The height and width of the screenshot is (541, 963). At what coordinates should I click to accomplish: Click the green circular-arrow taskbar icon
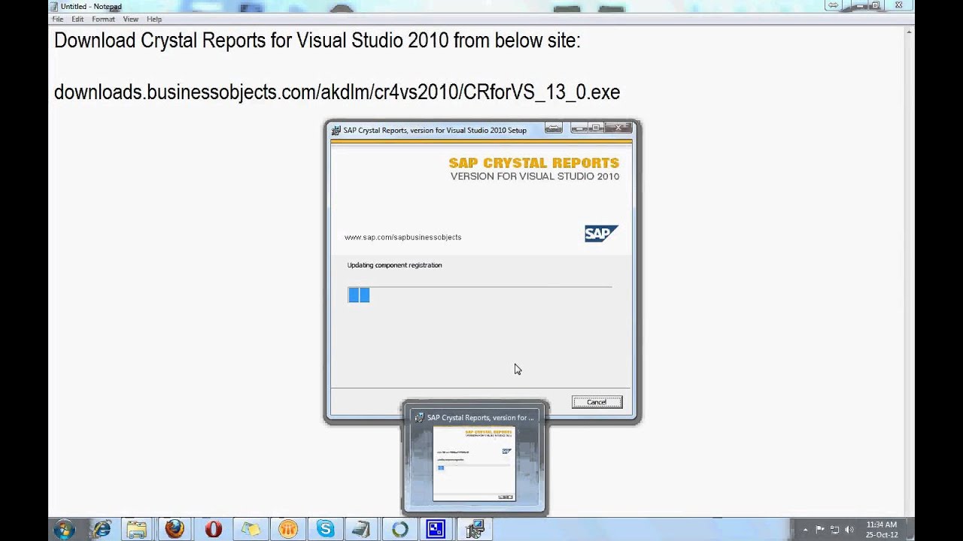pos(399,529)
